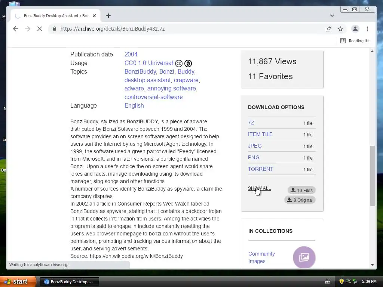Click the security shield tray icon
This screenshot has width=383, height=287.
[341, 281]
